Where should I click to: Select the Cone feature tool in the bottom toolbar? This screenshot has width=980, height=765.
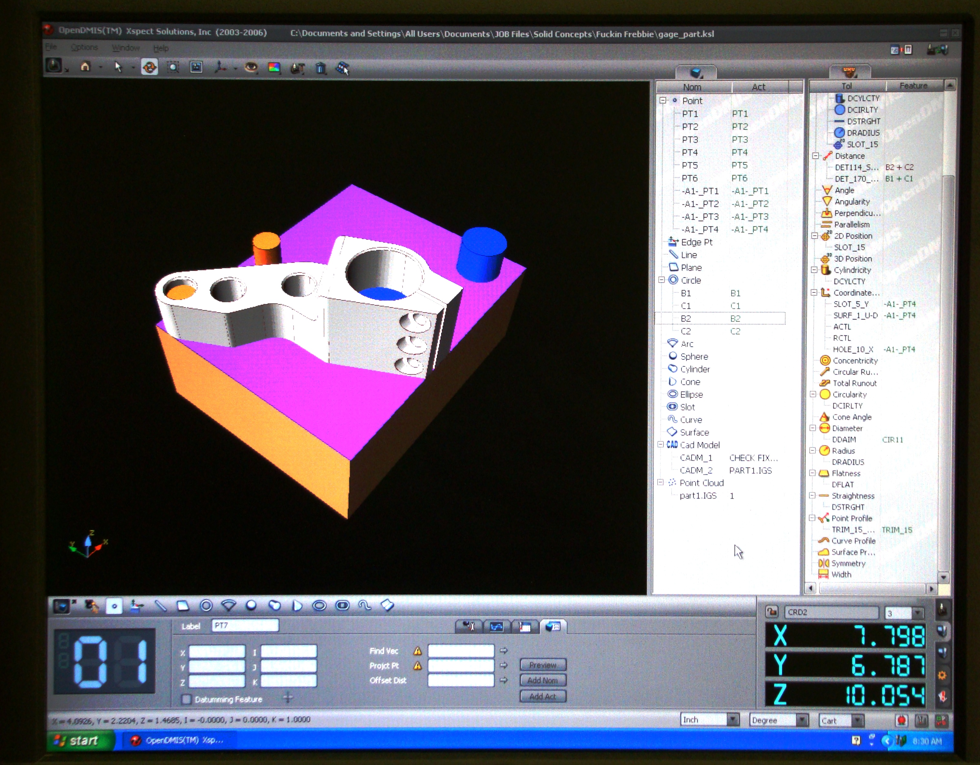pyautogui.click(x=297, y=606)
